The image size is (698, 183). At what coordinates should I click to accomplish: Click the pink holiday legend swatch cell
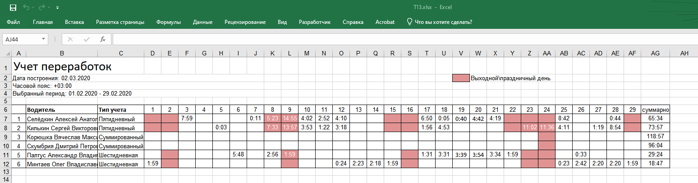pos(461,78)
